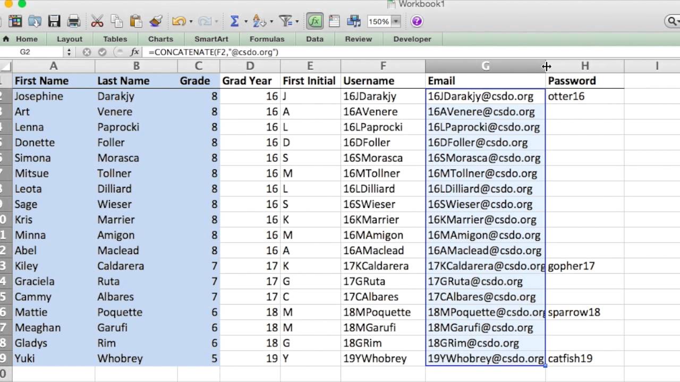Image resolution: width=680 pixels, height=382 pixels.
Task: Click into the CONCATENATE formula text
Action: click(214, 52)
